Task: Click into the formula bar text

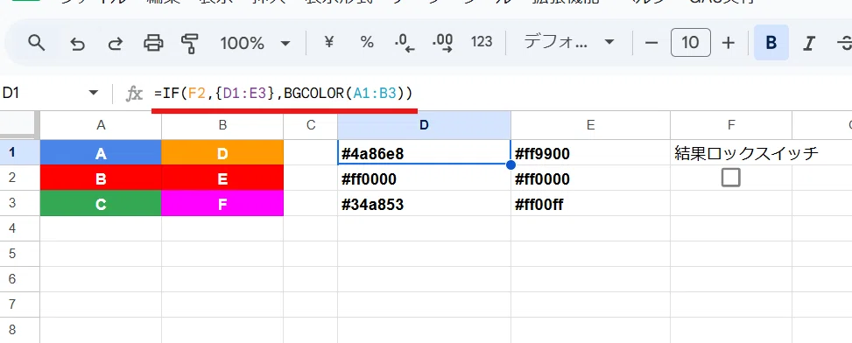Action: click(284, 93)
